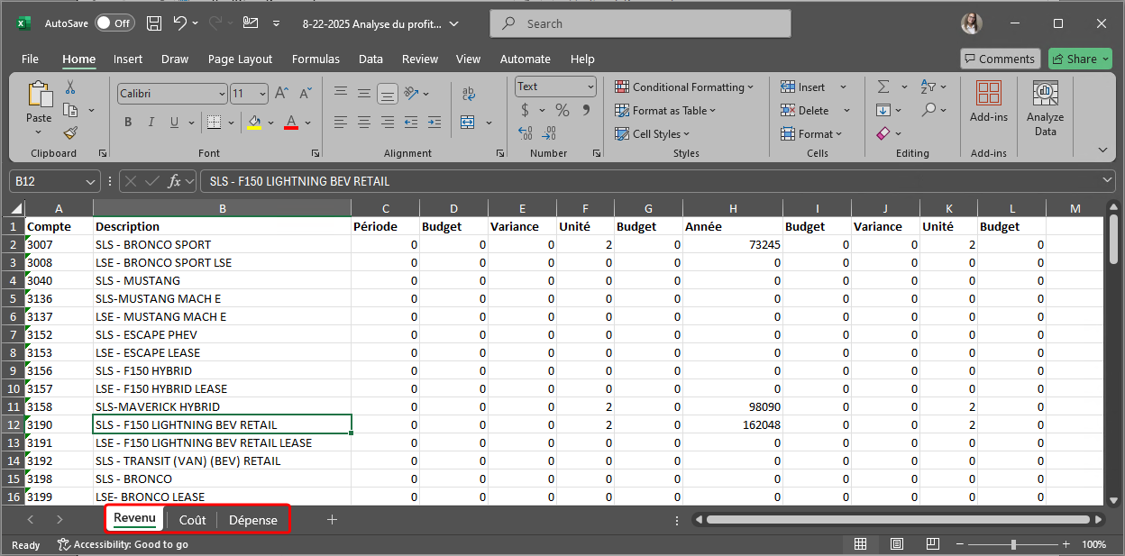
Task: Click the Merge & Center icon
Action: point(468,122)
